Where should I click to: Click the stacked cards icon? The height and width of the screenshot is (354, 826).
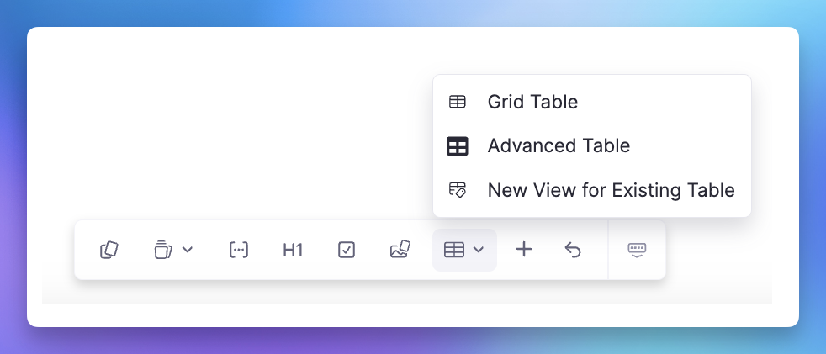pos(163,250)
